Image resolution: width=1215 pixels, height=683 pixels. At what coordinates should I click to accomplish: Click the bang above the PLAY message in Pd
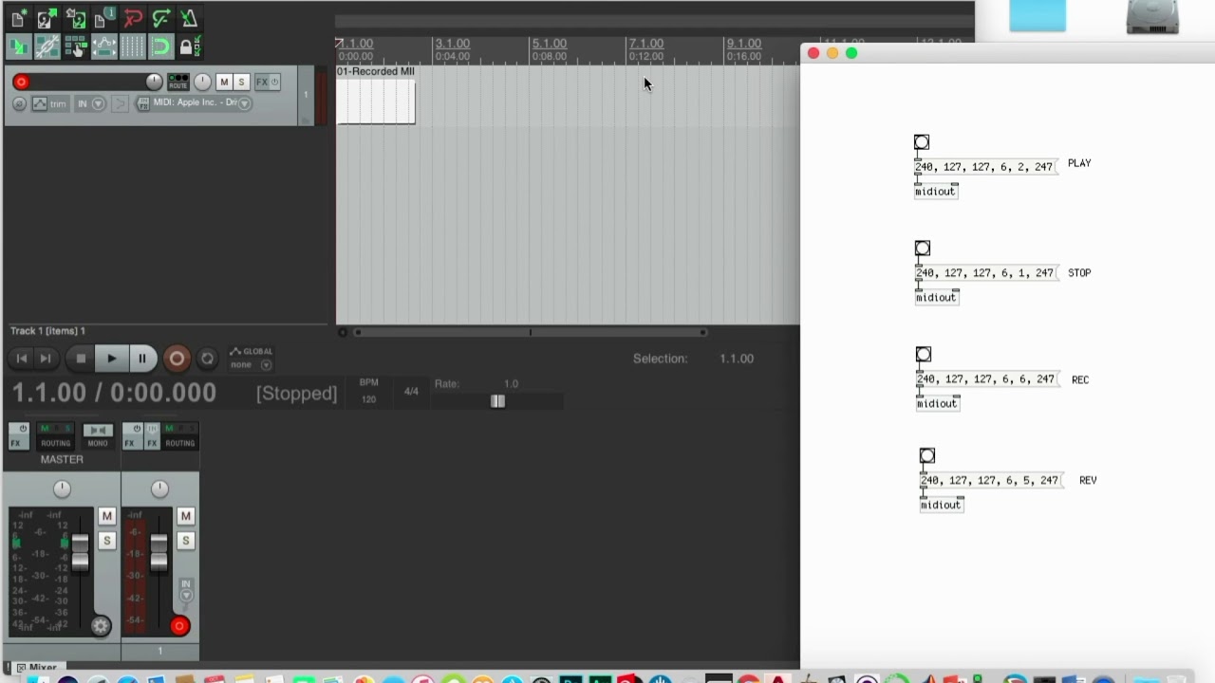point(922,142)
